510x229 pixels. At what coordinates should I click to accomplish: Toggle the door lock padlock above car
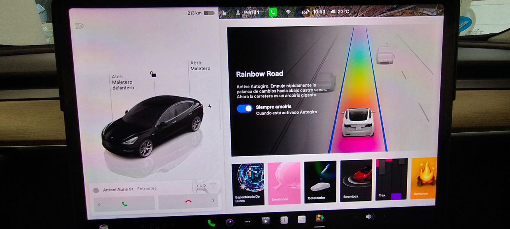point(153,74)
